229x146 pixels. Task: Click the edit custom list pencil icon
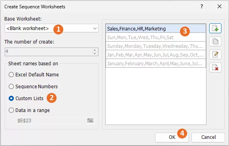(215, 54)
